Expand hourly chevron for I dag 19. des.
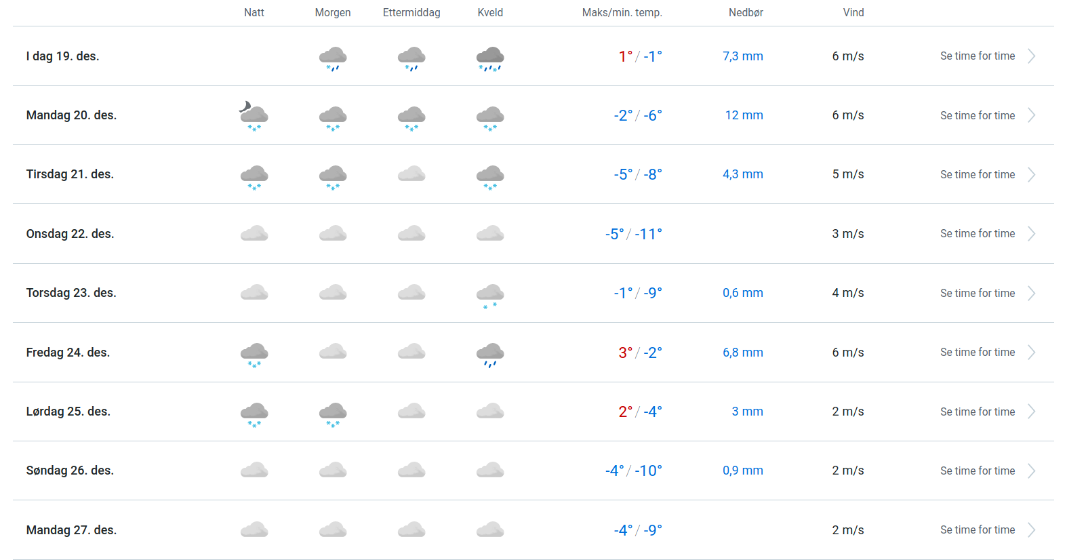 1031,56
